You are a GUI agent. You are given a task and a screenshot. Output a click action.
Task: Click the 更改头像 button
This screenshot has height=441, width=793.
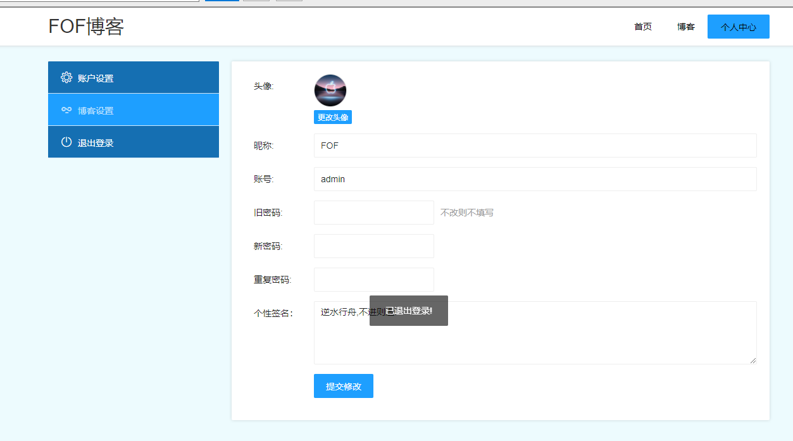(333, 117)
